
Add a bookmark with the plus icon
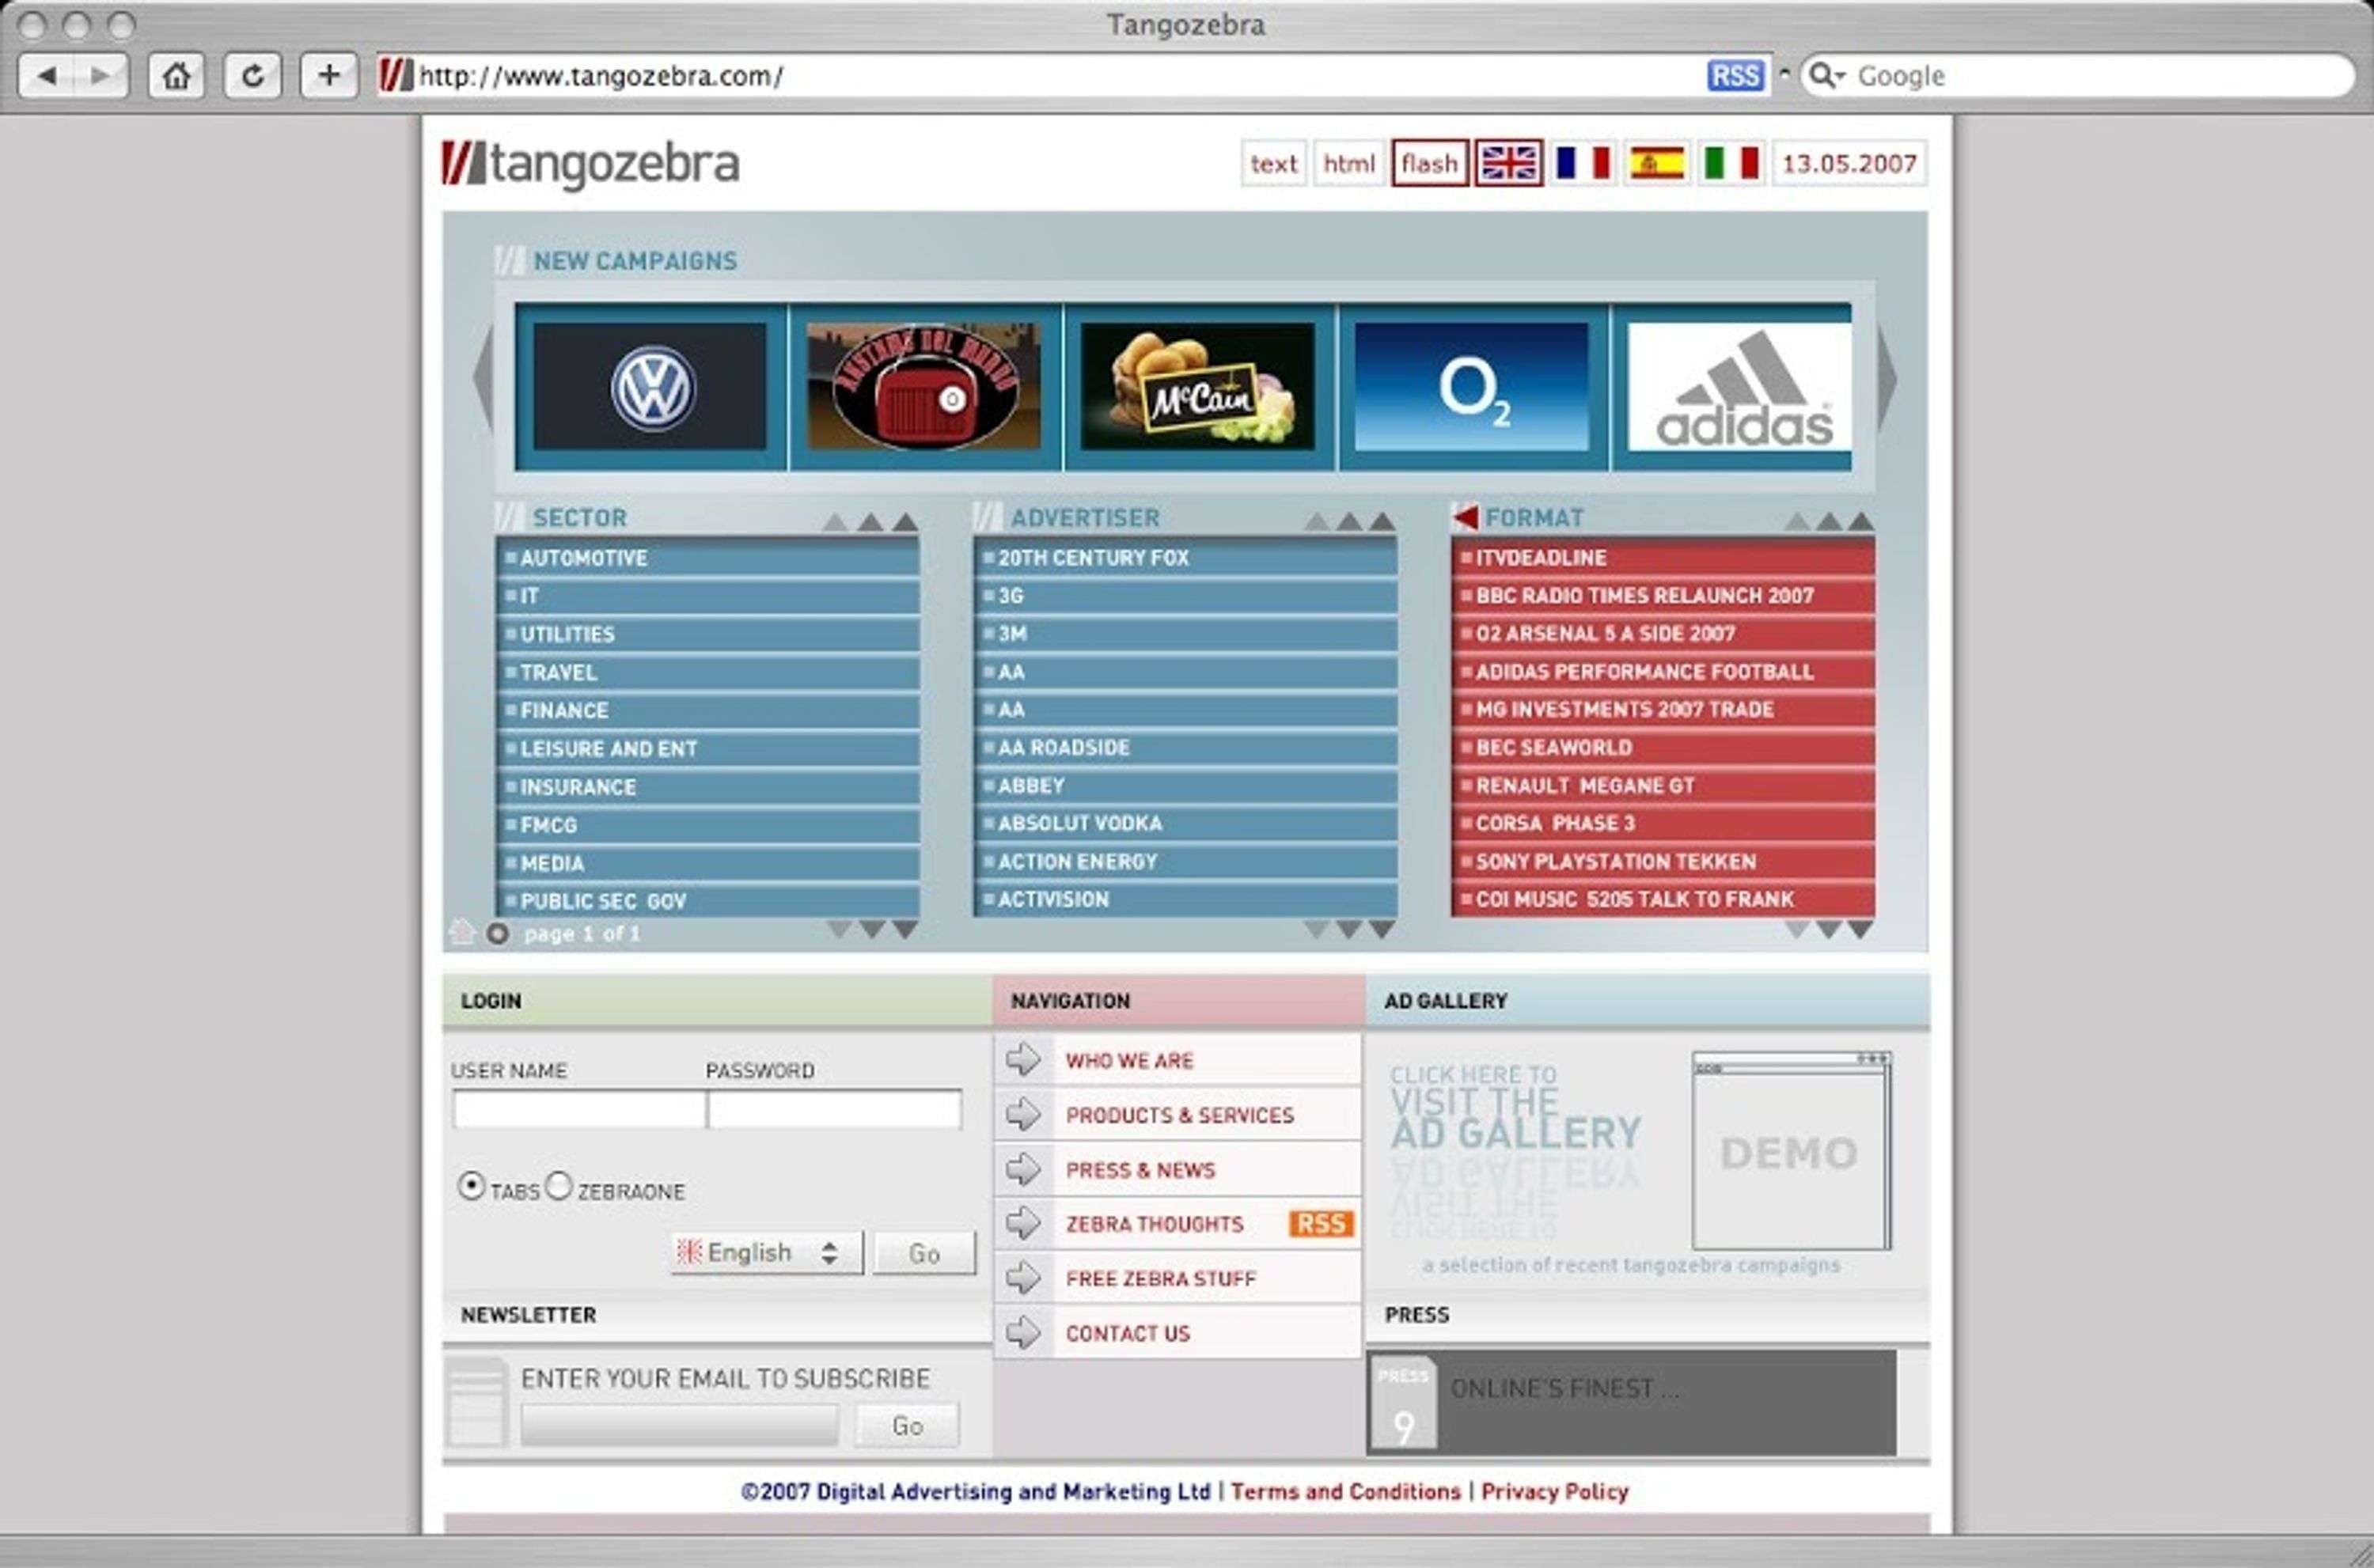(329, 76)
